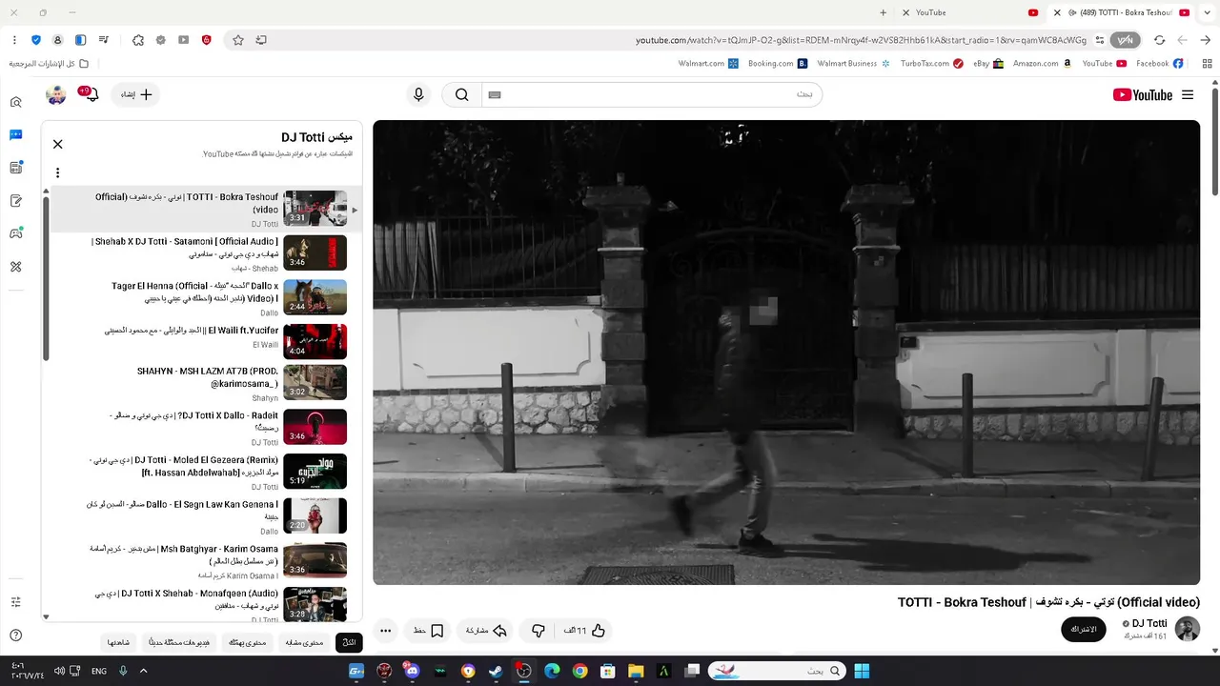Open the sidebar customize sliders icon
1220x686 pixels.
[x=15, y=602]
